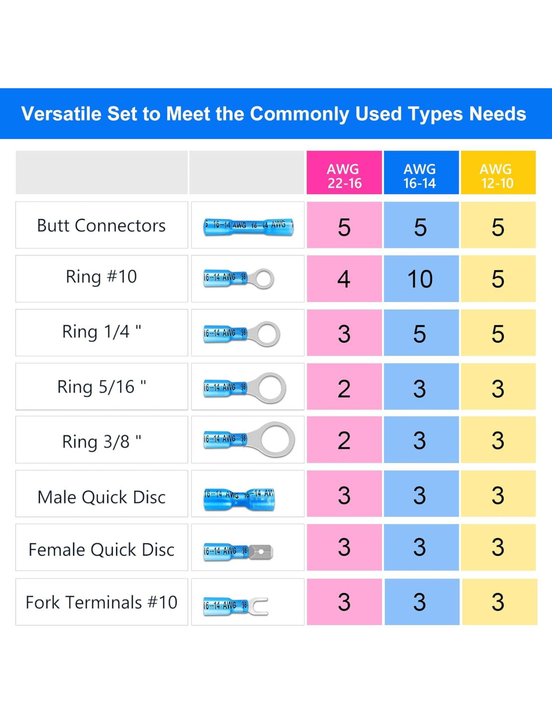Click the Ring 1/4" terminal image
The width and height of the screenshot is (552, 714).
242,333
